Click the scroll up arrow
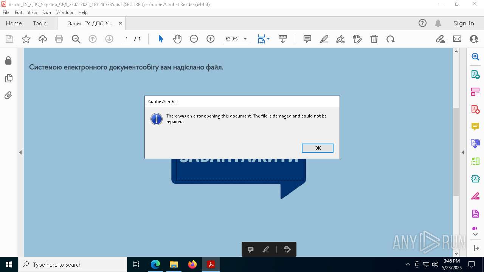This screenshot has height=272, width=484. 456,51
